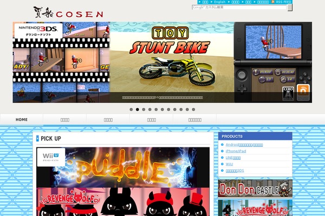Image resolution: width=325 pixels, height=216 pixels.
Task: Open the iPhone/iPad products link
Action: [x=236, y=151]
